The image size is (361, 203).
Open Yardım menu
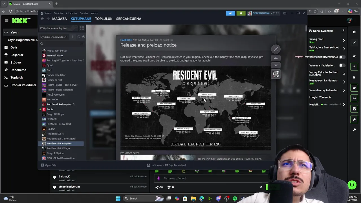(94, 13)
